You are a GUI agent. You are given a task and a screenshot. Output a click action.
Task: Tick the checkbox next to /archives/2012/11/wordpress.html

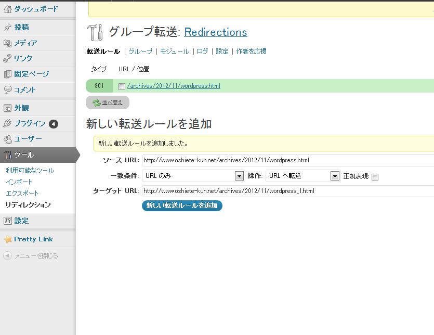[x=122, y=86]
